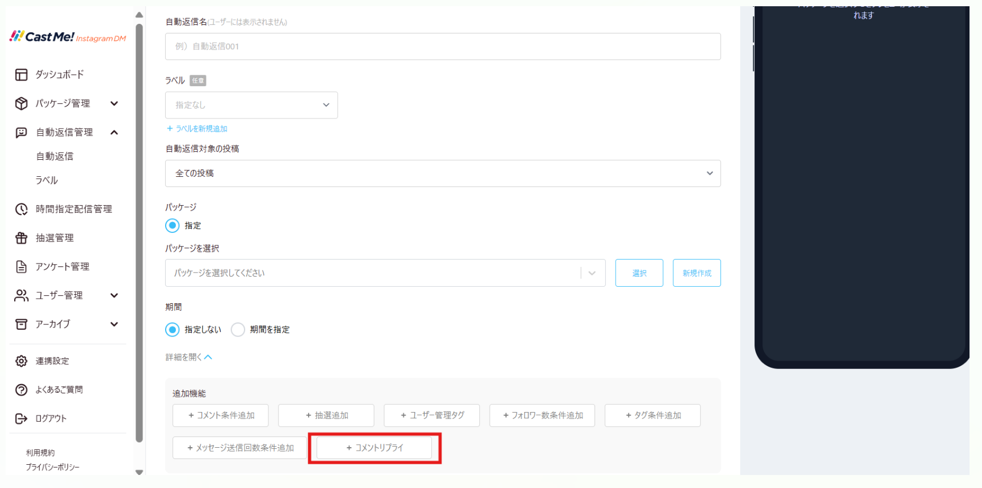
Task: Select the 指定しない period radio button
Action: click(172, 330)
